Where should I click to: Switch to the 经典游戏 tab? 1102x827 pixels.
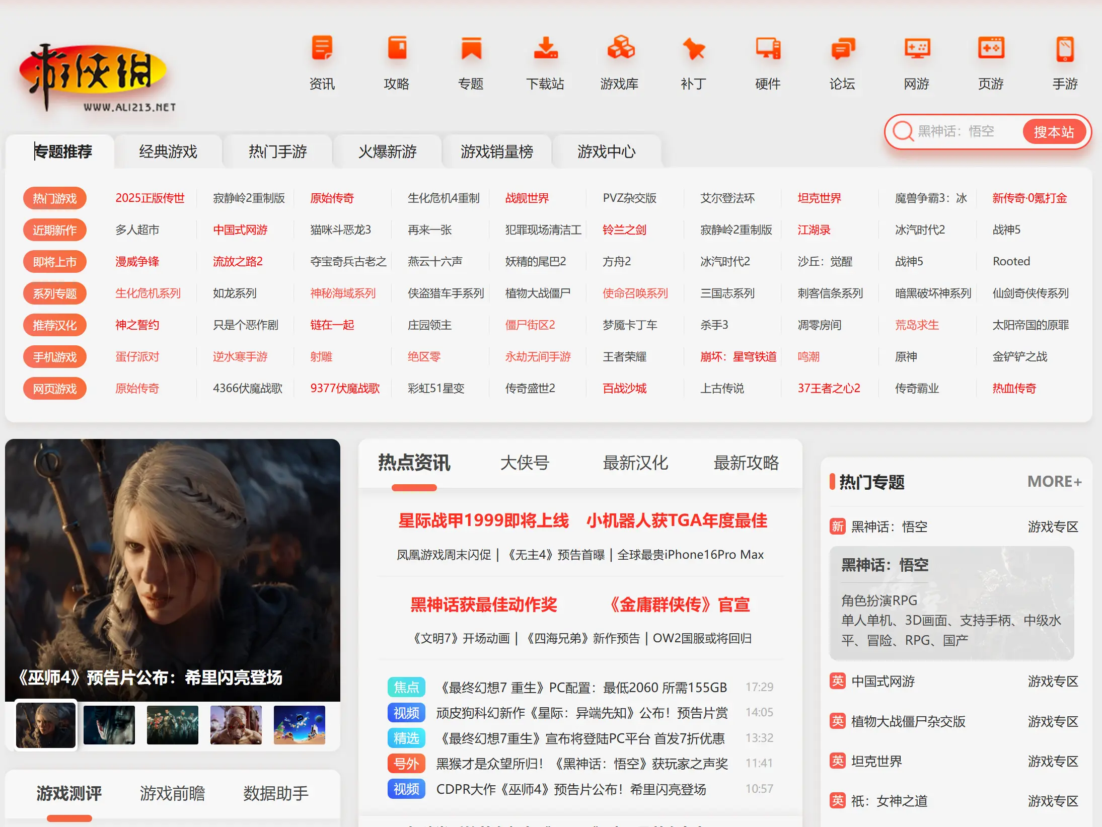[x=168, y=152]
